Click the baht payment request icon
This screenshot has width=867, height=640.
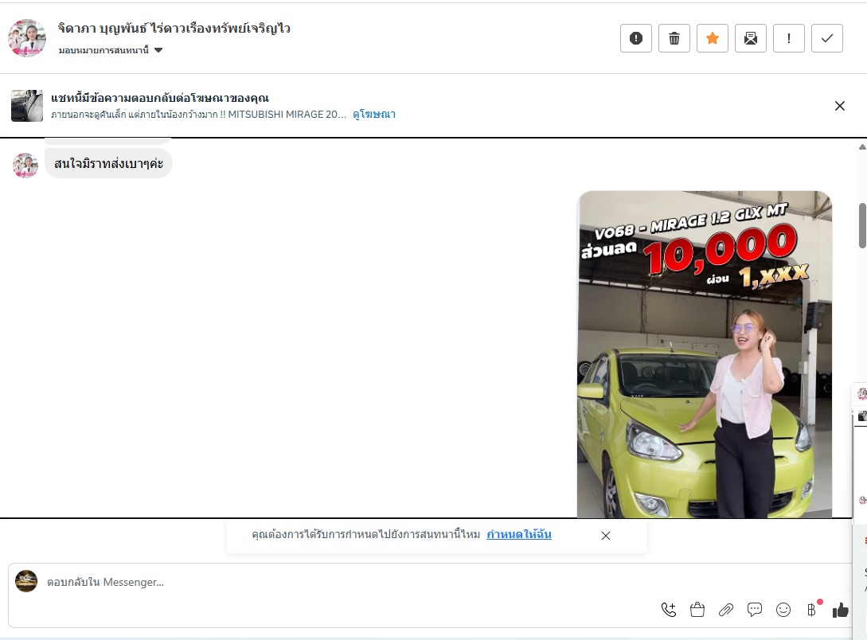(x=811, y=610)
